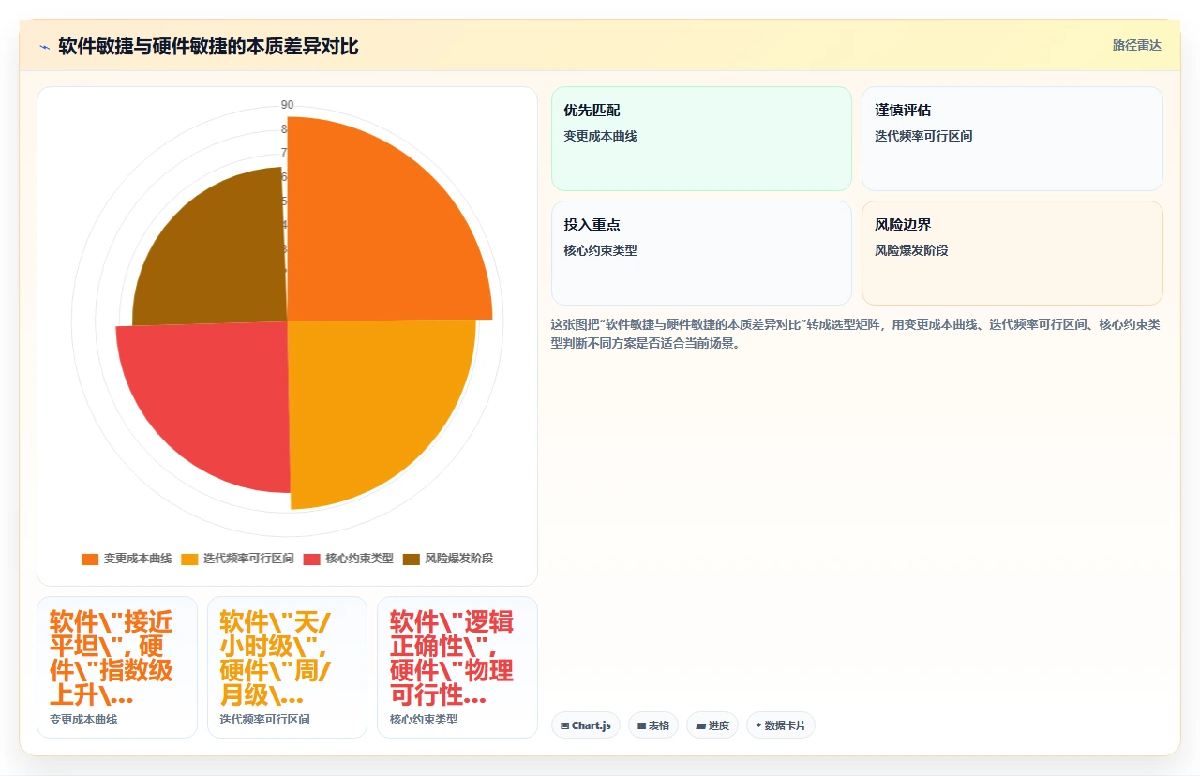Click 核心约束类型 text in the 投入重点 card
Image resolution: width=1200 pixels, height=776 pixels.
click(x=600, y=250)
